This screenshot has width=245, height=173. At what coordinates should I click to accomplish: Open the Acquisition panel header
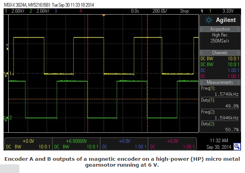(220, 29)
